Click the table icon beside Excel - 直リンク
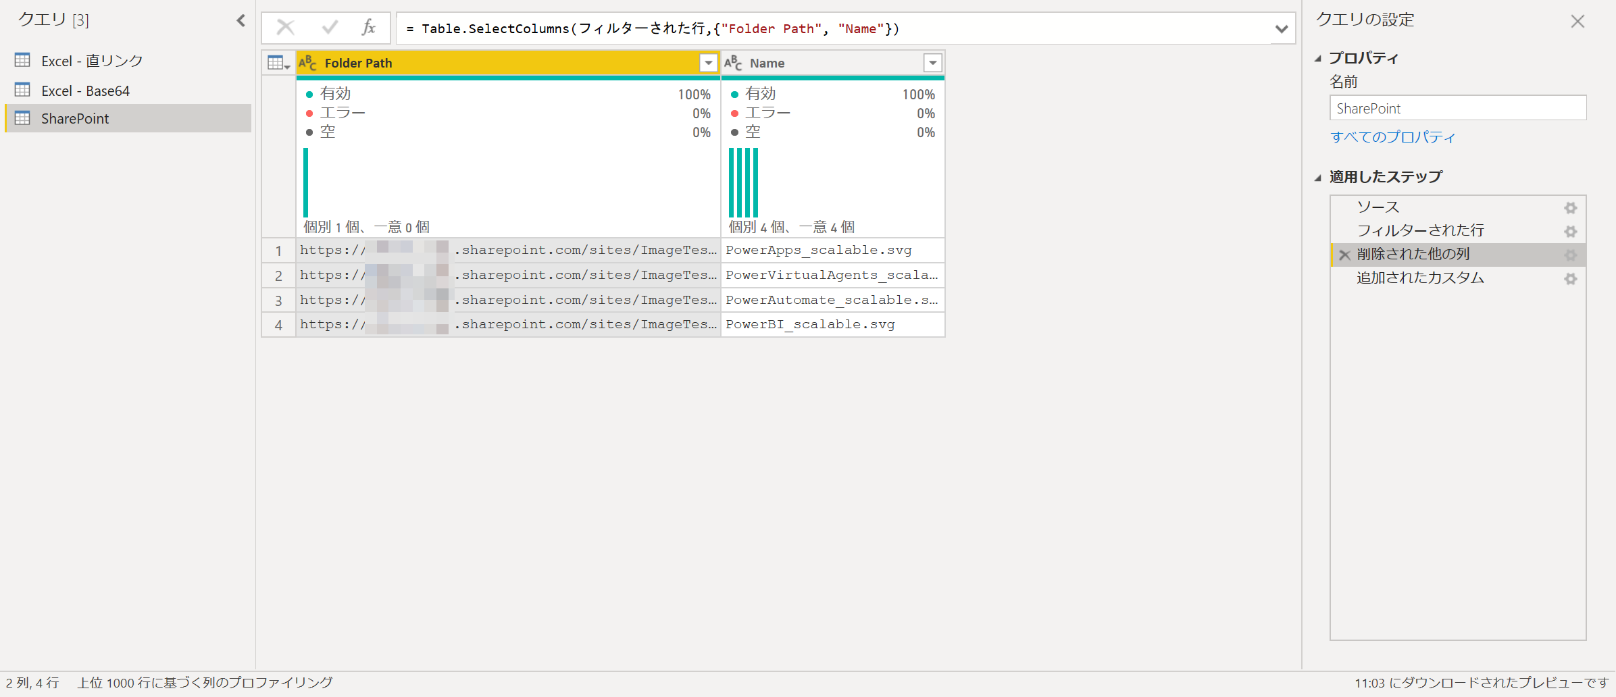1616x697 pixels. click(22, 60)
